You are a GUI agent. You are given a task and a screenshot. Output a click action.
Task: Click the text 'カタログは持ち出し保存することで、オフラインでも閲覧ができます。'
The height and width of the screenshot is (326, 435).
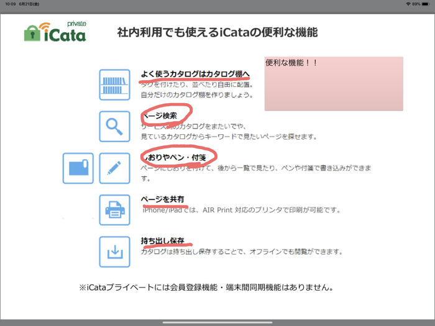242,251
